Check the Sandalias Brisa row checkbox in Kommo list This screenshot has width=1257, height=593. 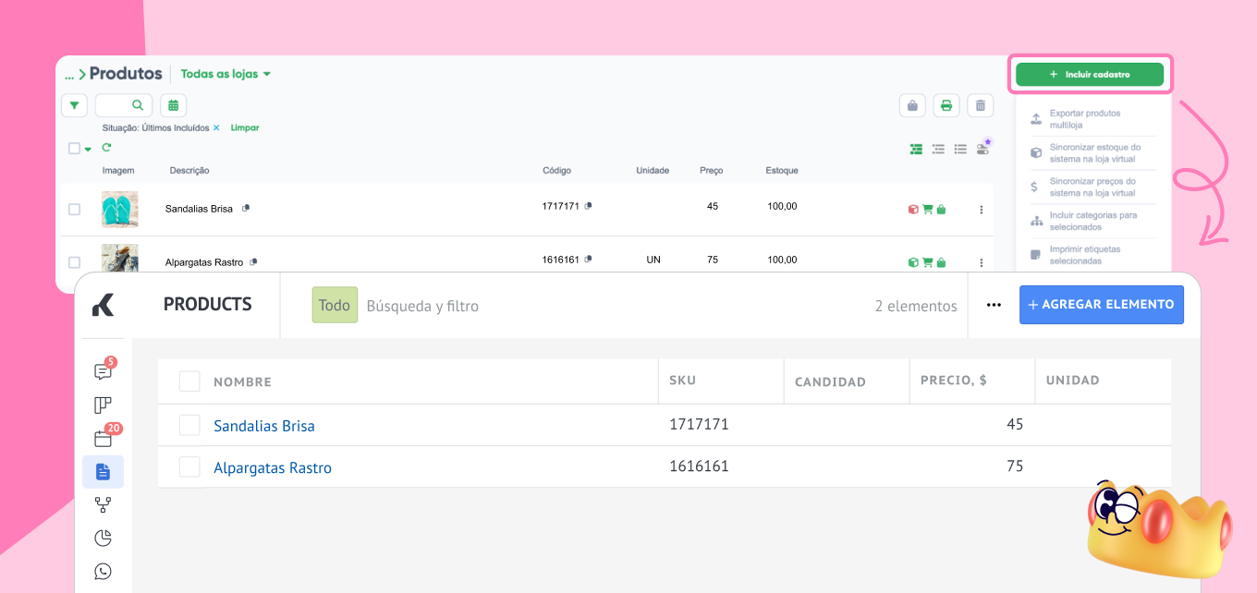[189, 425]
